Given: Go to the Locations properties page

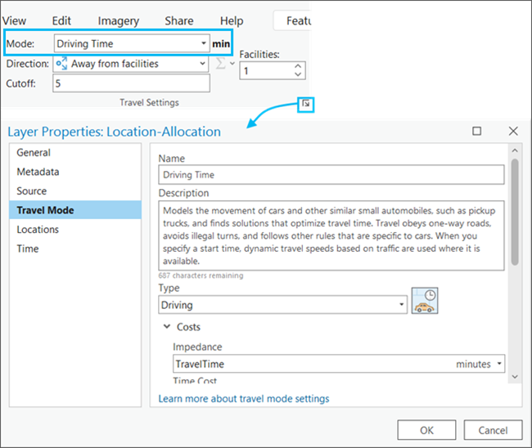Looking at the screenshot, I should [38, 230].
